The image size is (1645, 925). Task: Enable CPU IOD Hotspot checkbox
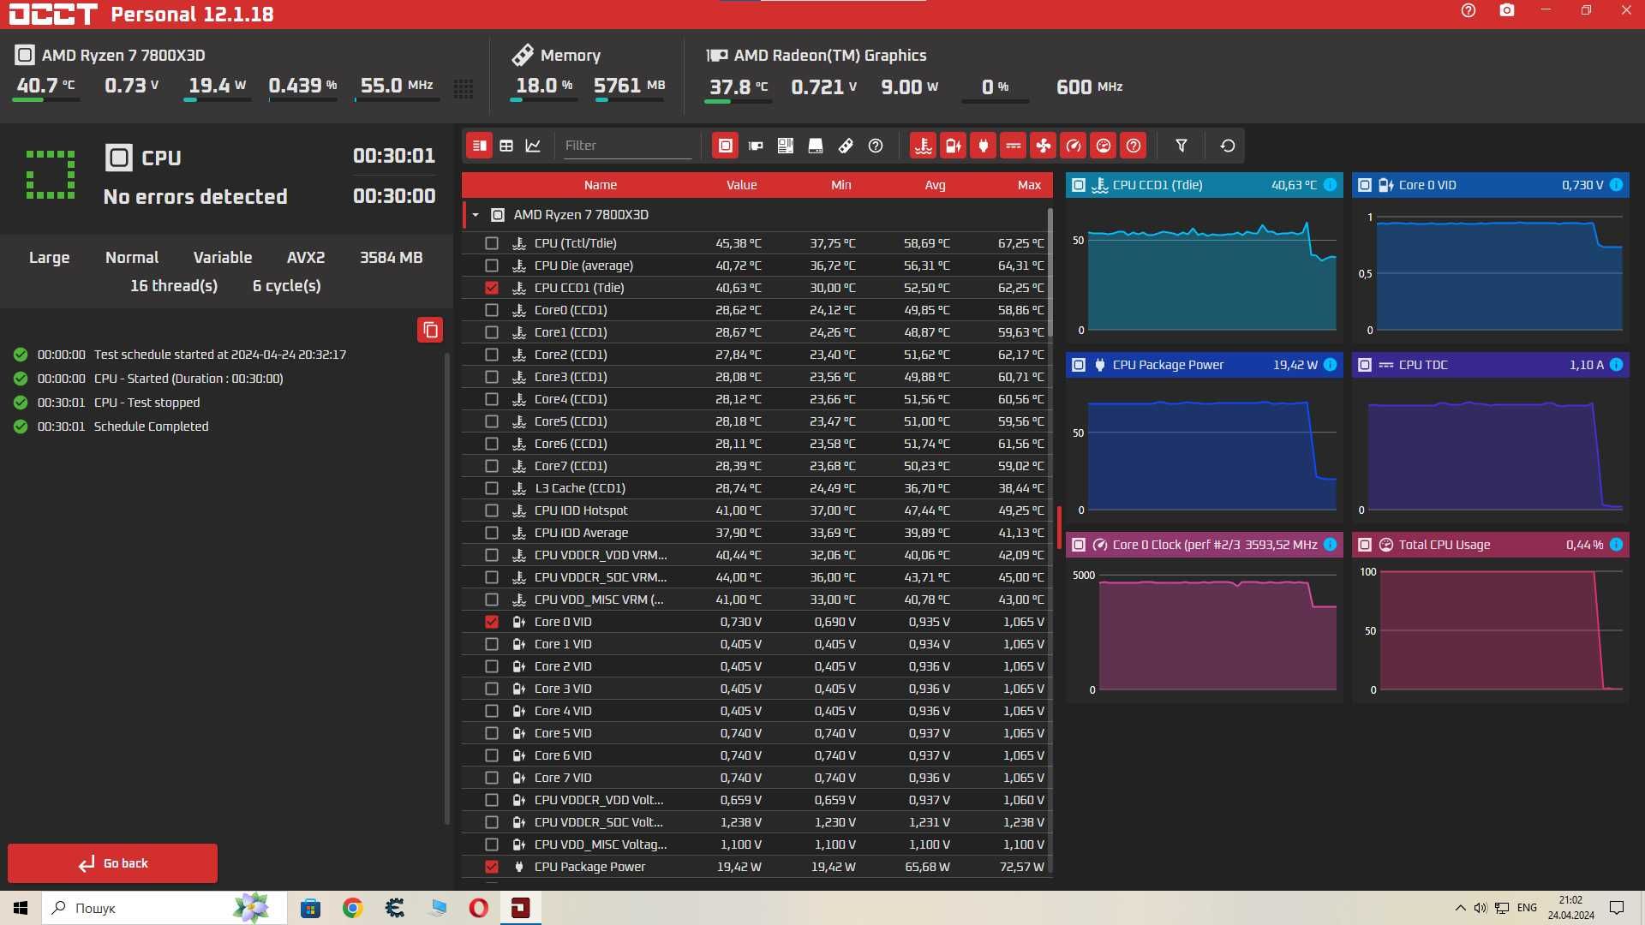pos(492,510)
